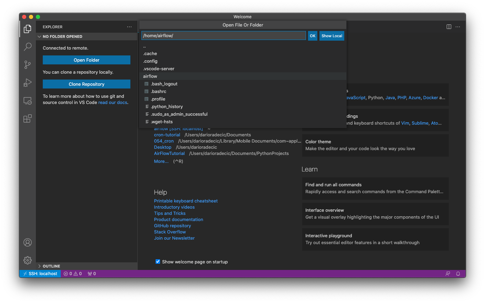Click the Accounts icon

coord(28,242)
